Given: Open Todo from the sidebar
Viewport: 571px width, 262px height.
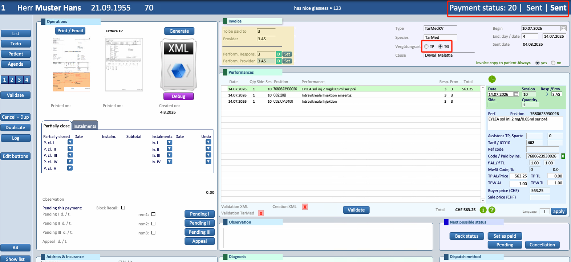Looking at the screenshot, I should pos(16,44).
